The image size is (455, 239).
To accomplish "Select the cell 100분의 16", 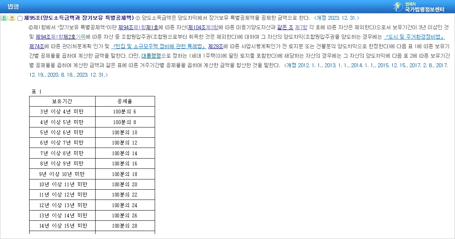I will [x=125, y=164].
